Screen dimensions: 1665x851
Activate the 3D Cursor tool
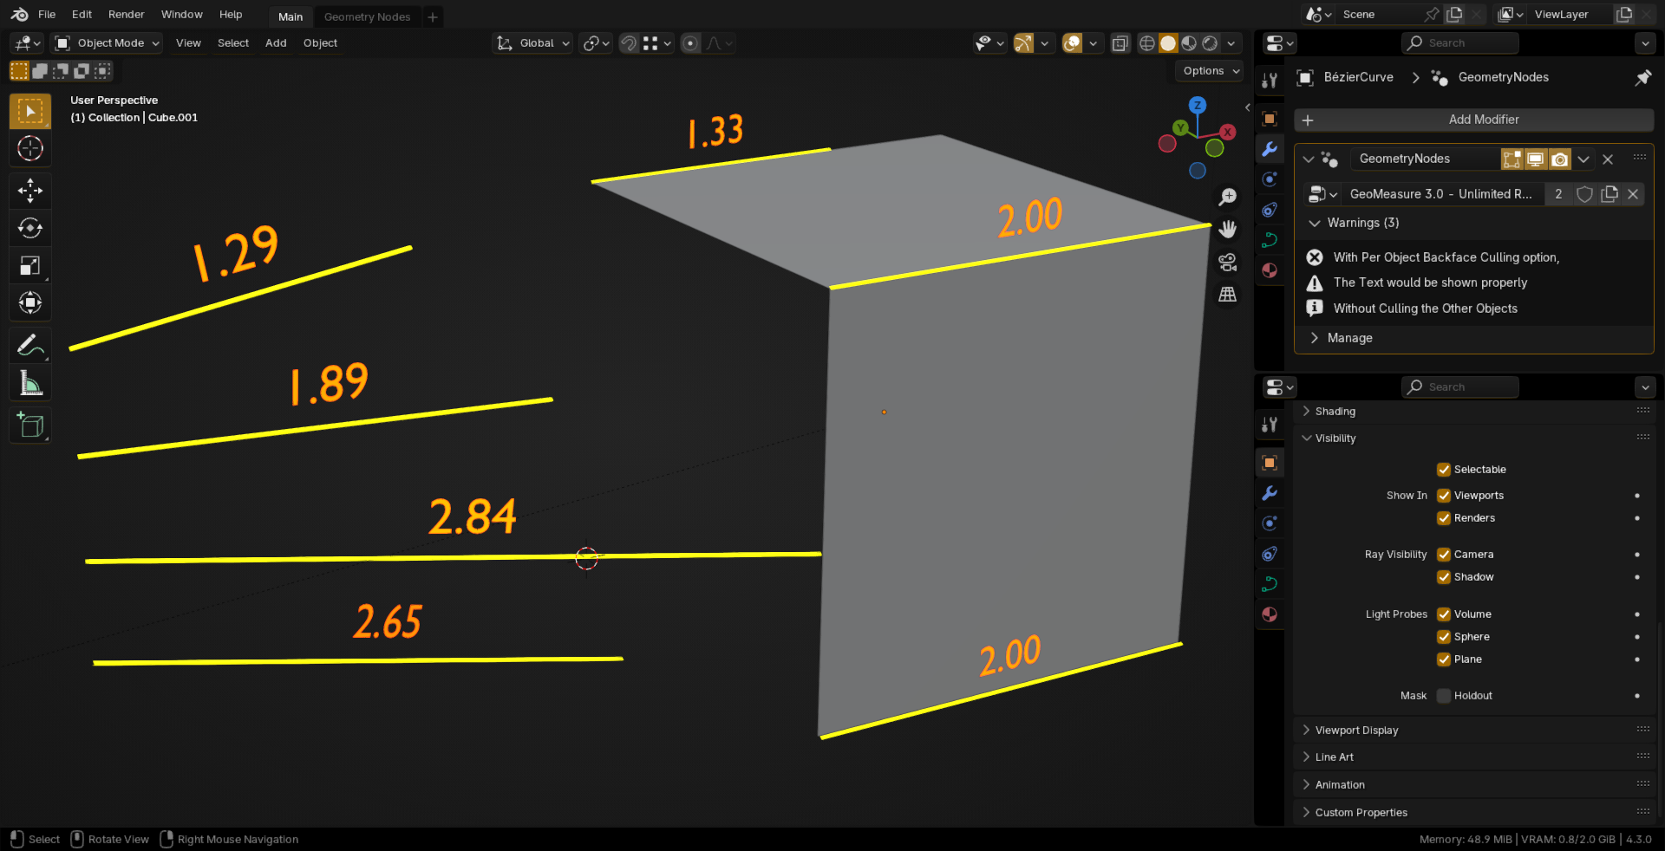(x=30, y=149)
